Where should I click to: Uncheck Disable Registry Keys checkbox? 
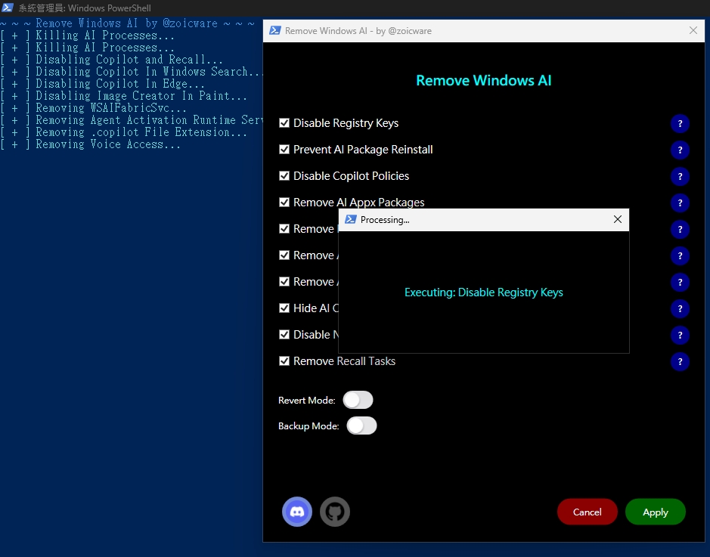point(284,123)
